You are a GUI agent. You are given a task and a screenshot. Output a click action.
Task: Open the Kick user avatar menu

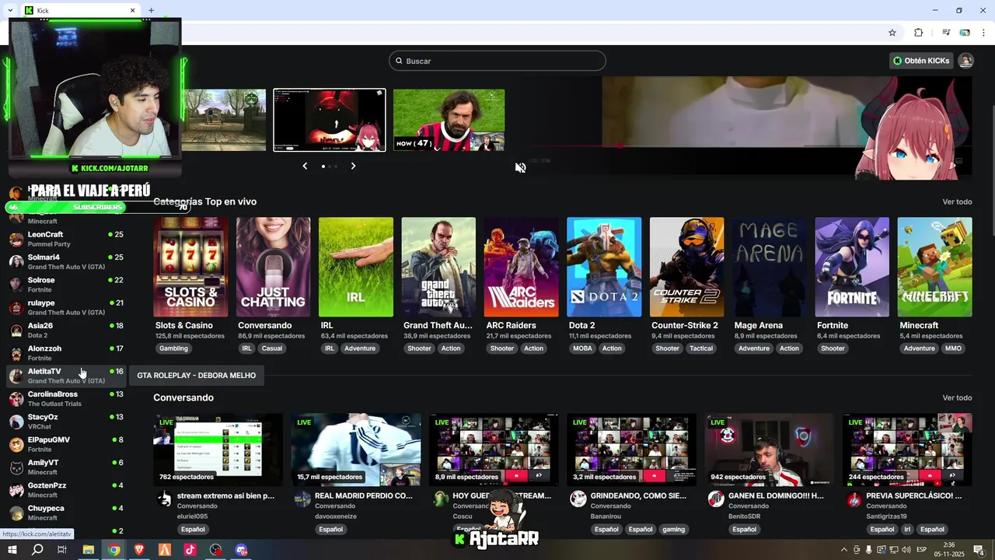[965, 61]
